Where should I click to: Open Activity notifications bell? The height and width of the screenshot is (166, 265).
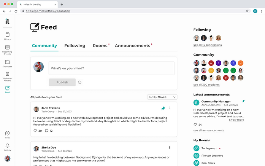pos(7,146)
